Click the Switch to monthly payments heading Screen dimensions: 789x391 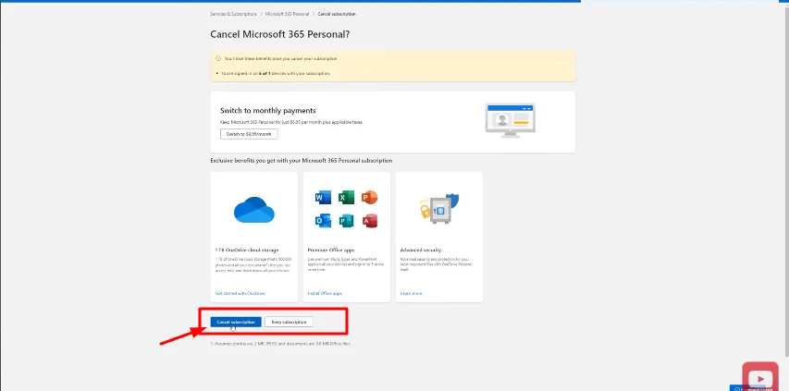267,111
